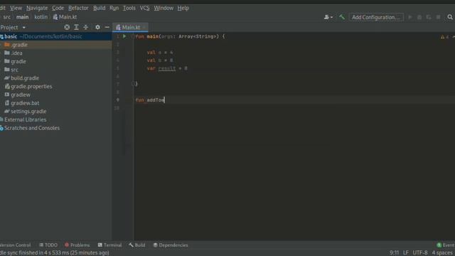
Task: Click the Search Everywhere magnifier icon
Action: pyautogui.click(x=450, y=17)
